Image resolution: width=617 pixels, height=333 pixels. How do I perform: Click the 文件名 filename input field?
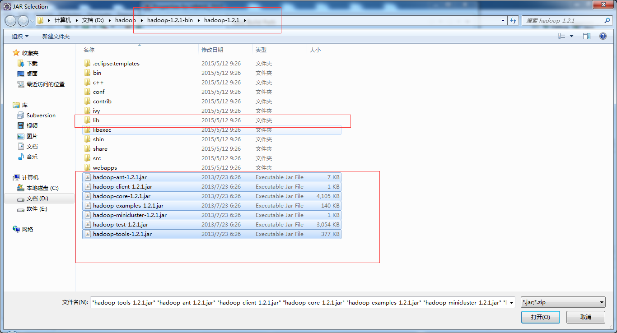[x=303, y=302]
